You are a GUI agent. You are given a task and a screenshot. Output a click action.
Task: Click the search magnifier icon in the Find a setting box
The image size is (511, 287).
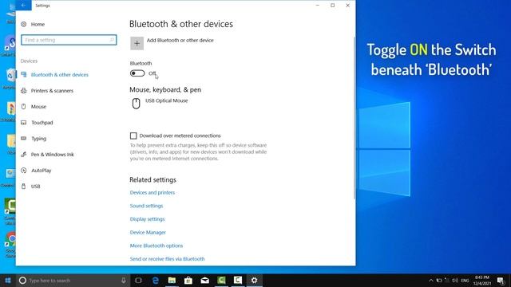[112, 40]
